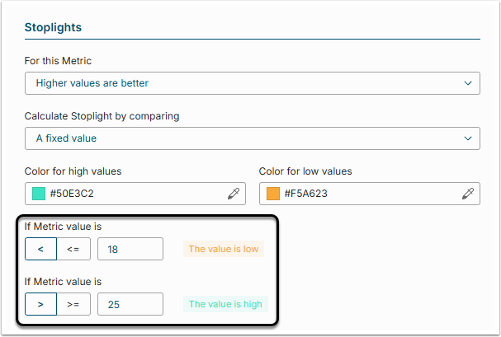
Task: Click the #F5A623 hex code field
Action: [367, 194]
